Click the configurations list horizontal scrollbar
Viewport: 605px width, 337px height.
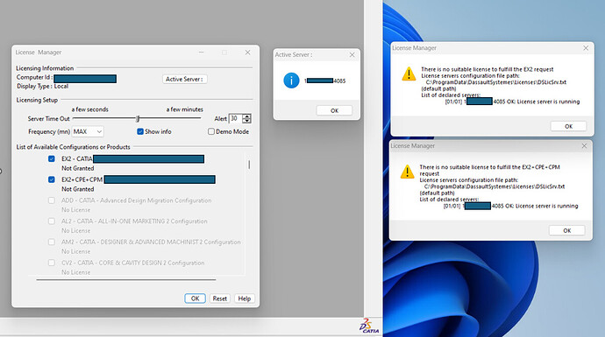click(126, 279)
